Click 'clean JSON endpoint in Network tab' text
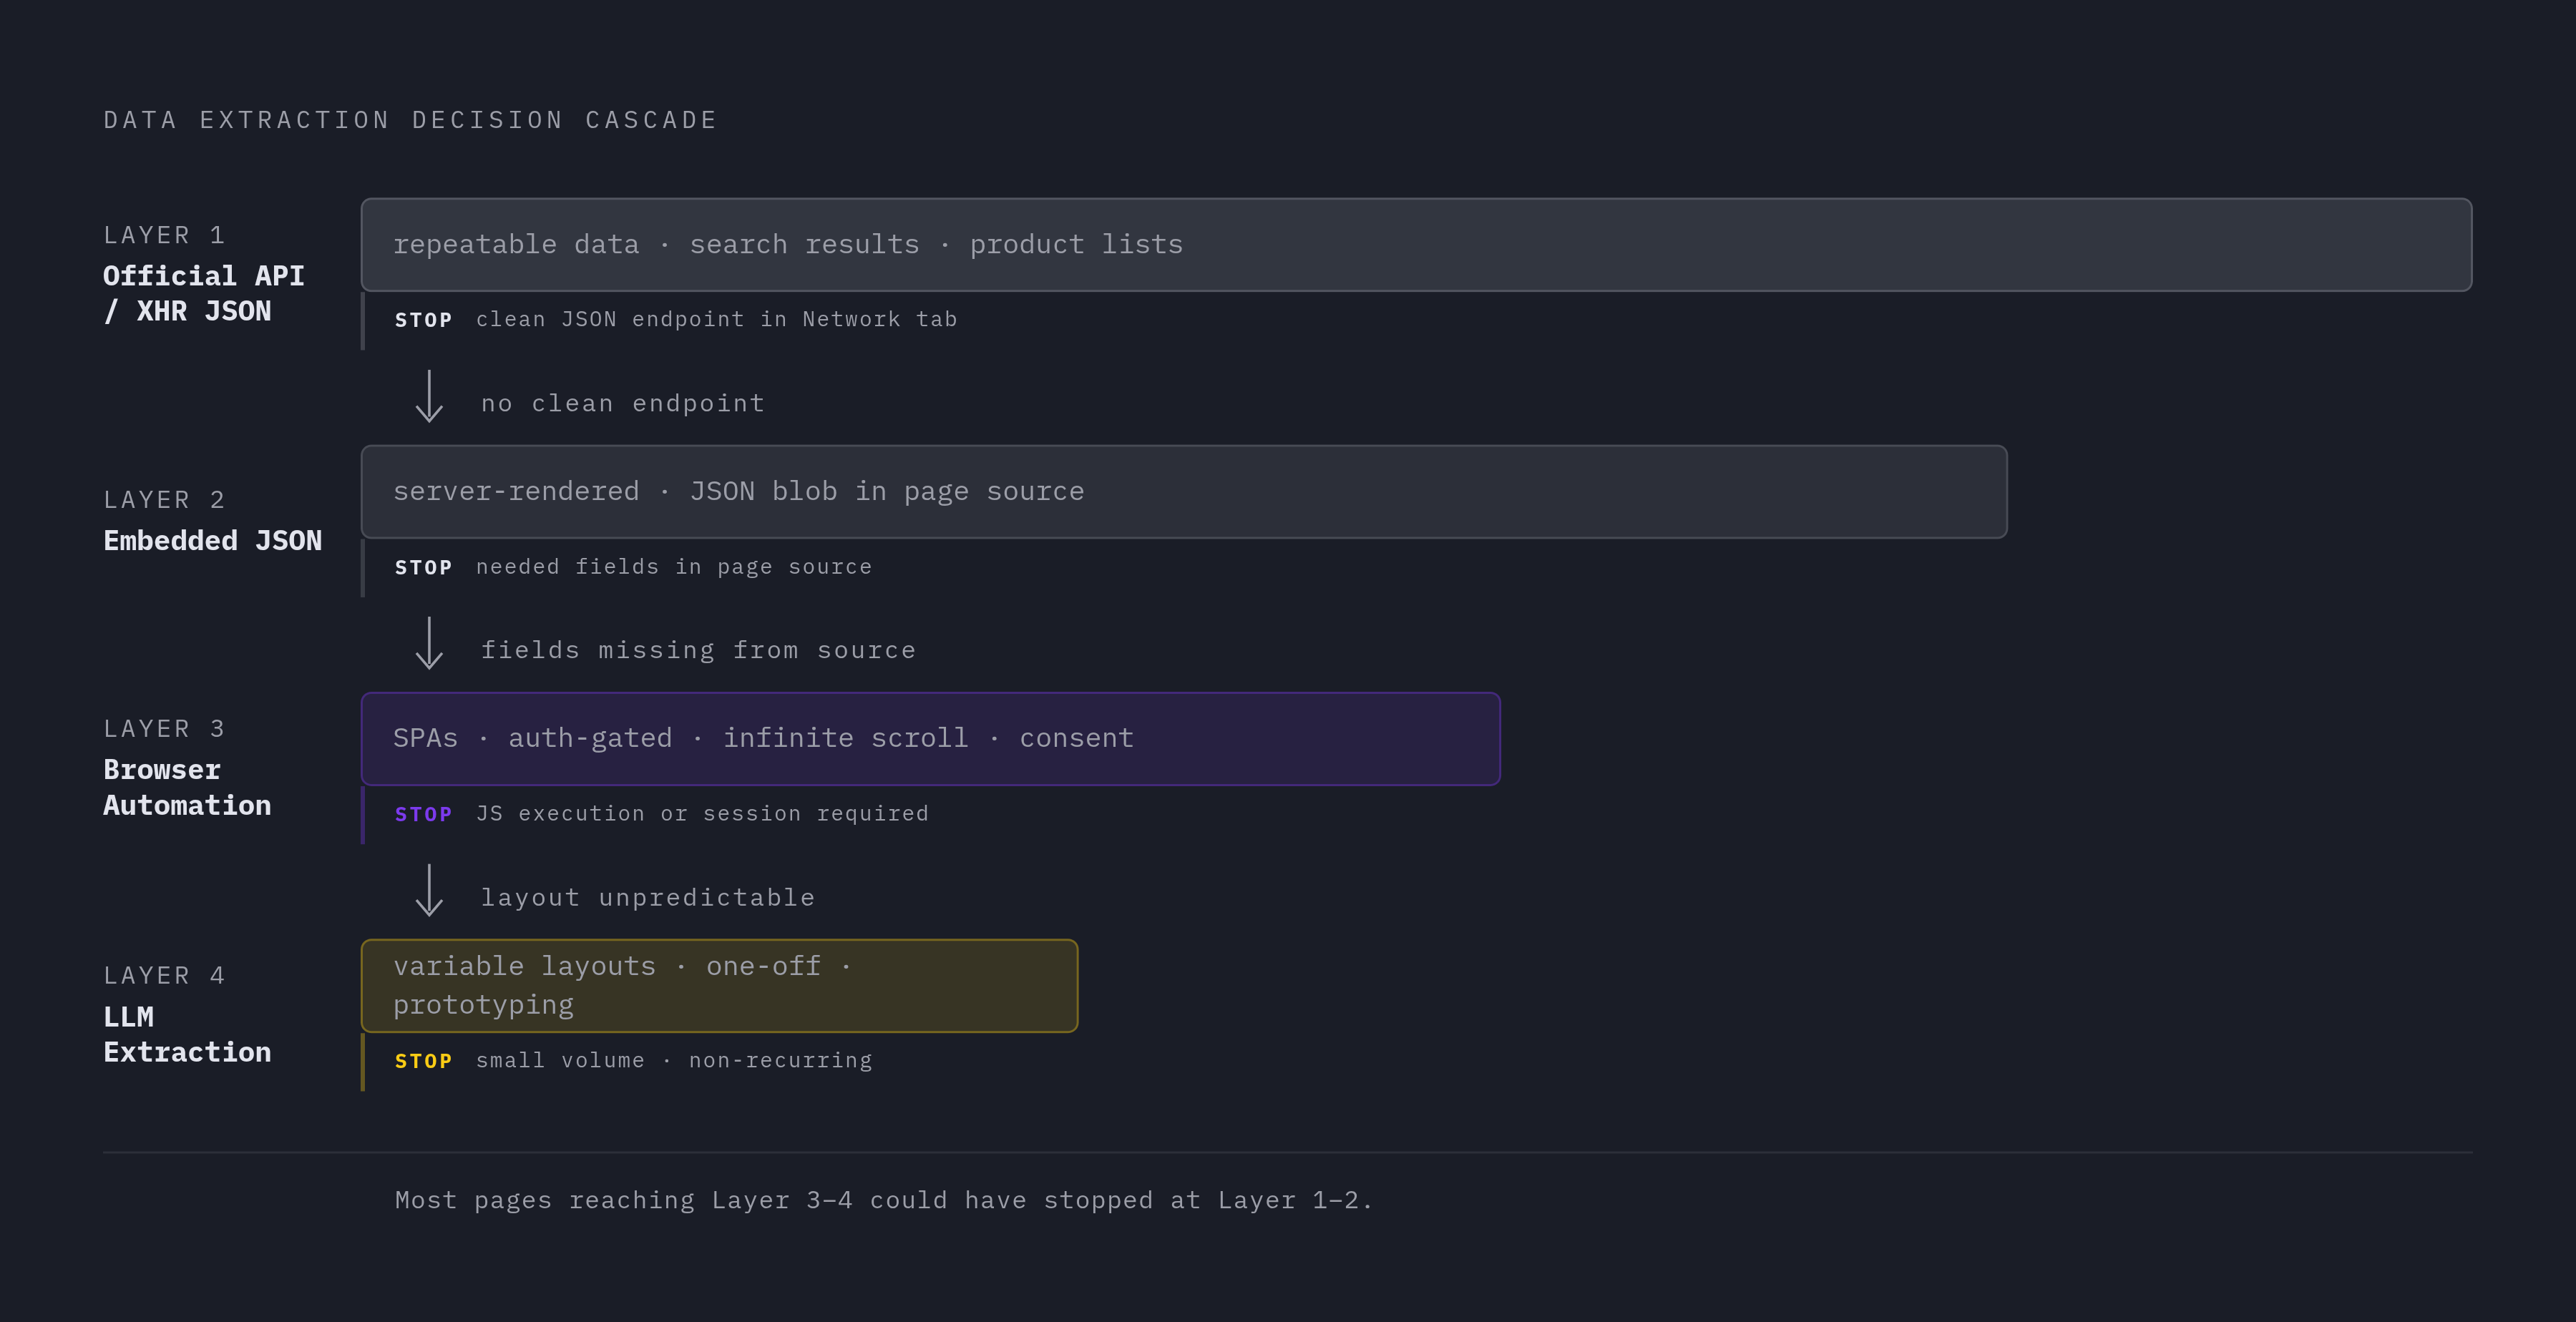The height and width of the screenshot is (1322, 2576). tap(716, 320)
